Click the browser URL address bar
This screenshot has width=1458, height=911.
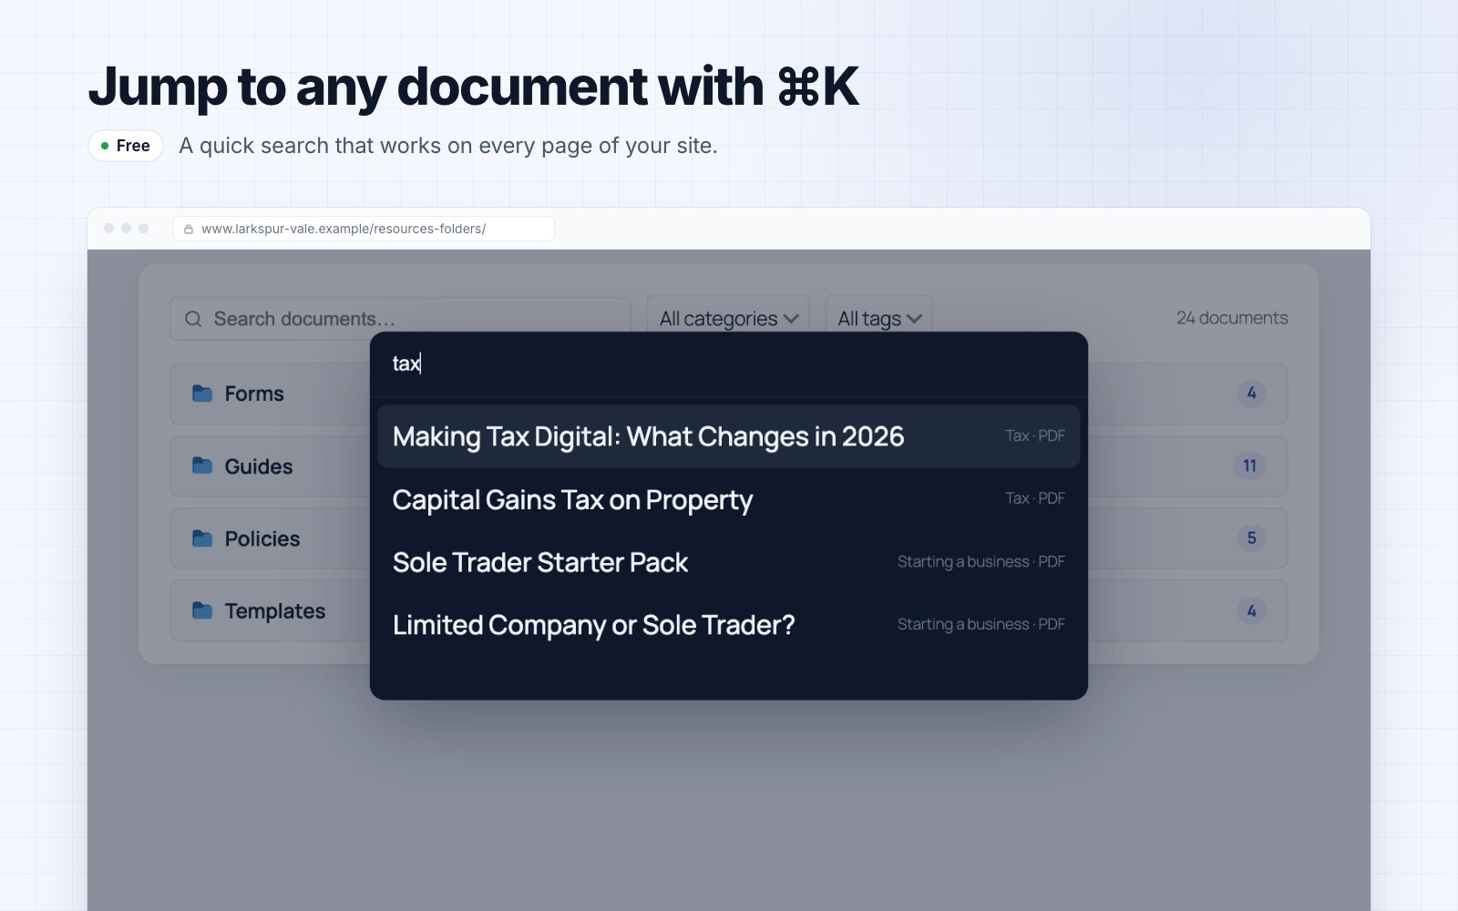(x=364, y=229)
